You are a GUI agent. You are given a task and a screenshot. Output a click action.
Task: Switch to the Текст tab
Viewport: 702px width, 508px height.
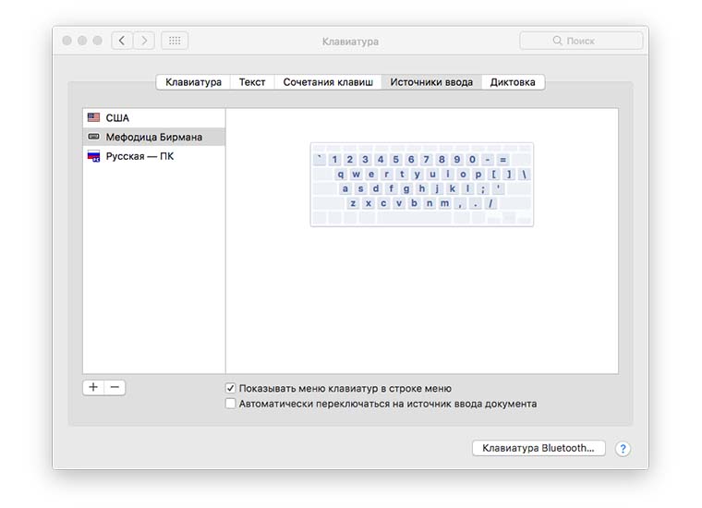tap(252, 82)
